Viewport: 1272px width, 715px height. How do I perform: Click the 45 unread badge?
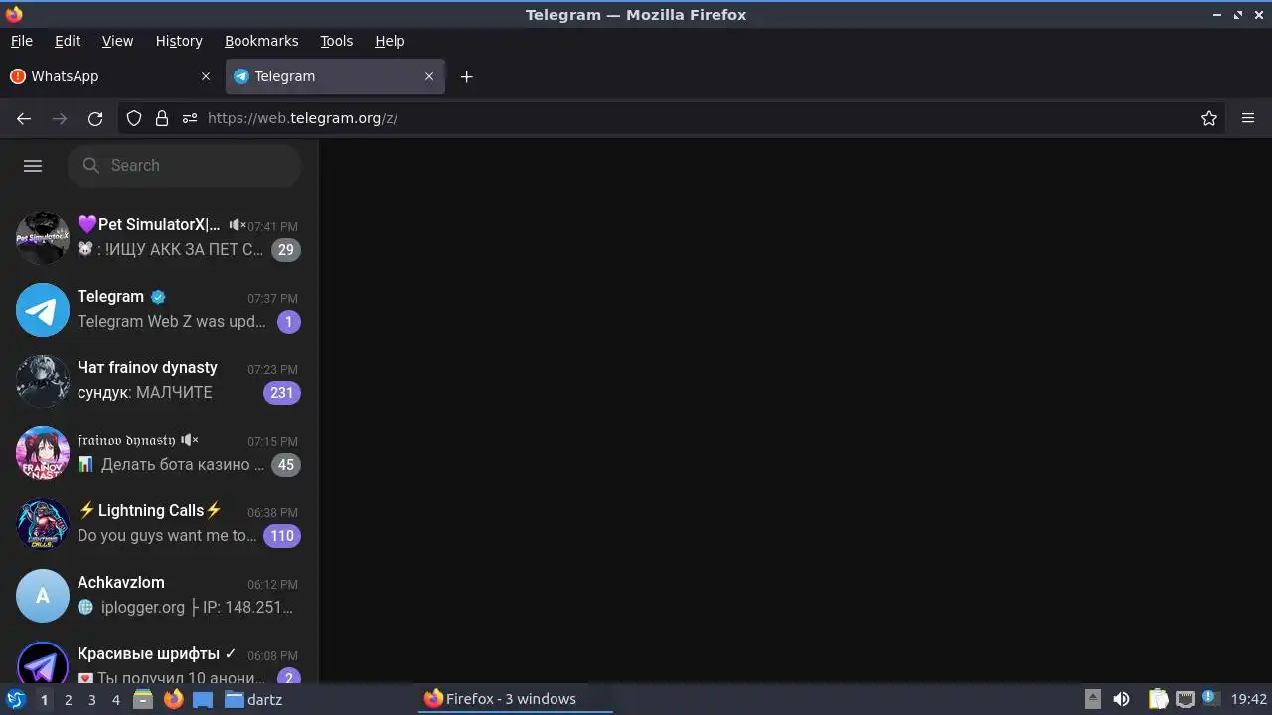tap(286, 465)
